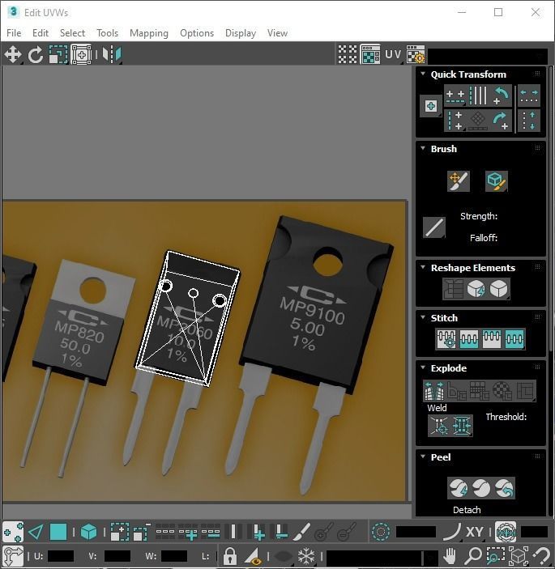Open the Mapping menu
This screenshot has width=555, height=569.
coord(149,33)
